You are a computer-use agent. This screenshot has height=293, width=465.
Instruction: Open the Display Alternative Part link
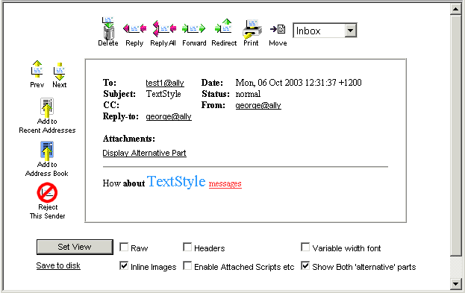pyautogui.click(x=144, y=153)
